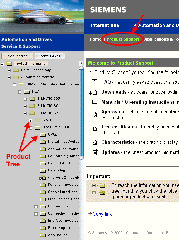Click the Accessories folder icon

click(43, 235)
